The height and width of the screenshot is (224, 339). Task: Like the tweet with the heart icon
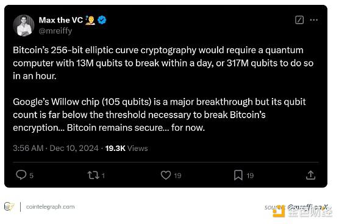[166, 175]
